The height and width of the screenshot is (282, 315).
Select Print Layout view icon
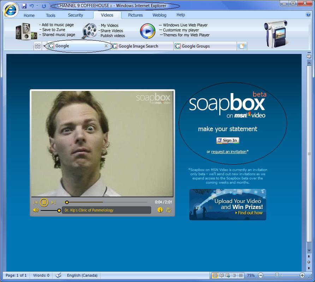coord(215,275)
